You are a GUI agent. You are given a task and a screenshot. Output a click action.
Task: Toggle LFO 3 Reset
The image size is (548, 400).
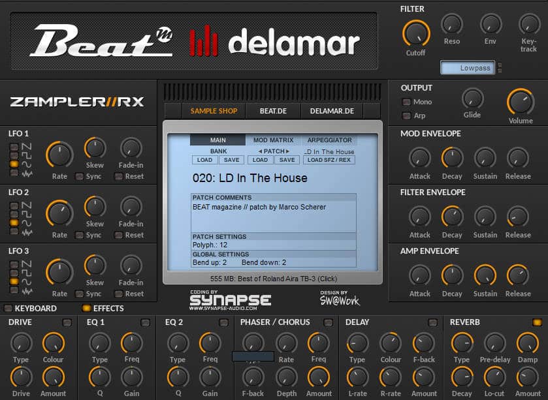click(x=118, y=294)
